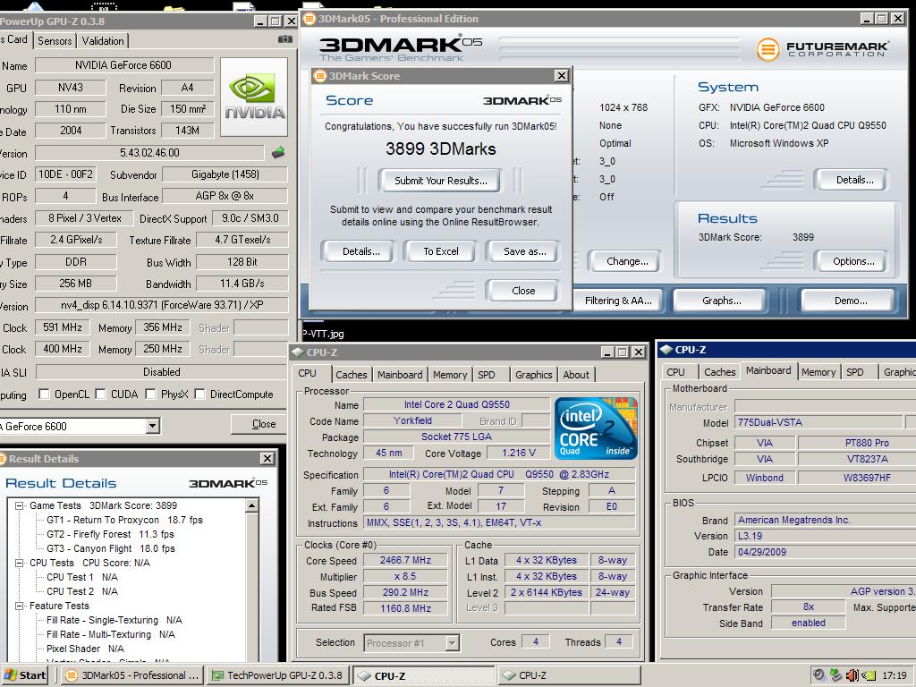The height and width of the screenshot is (687, 916).
Task: Click the BIOS Version field in GPU-Z
Action: point(149,153)
